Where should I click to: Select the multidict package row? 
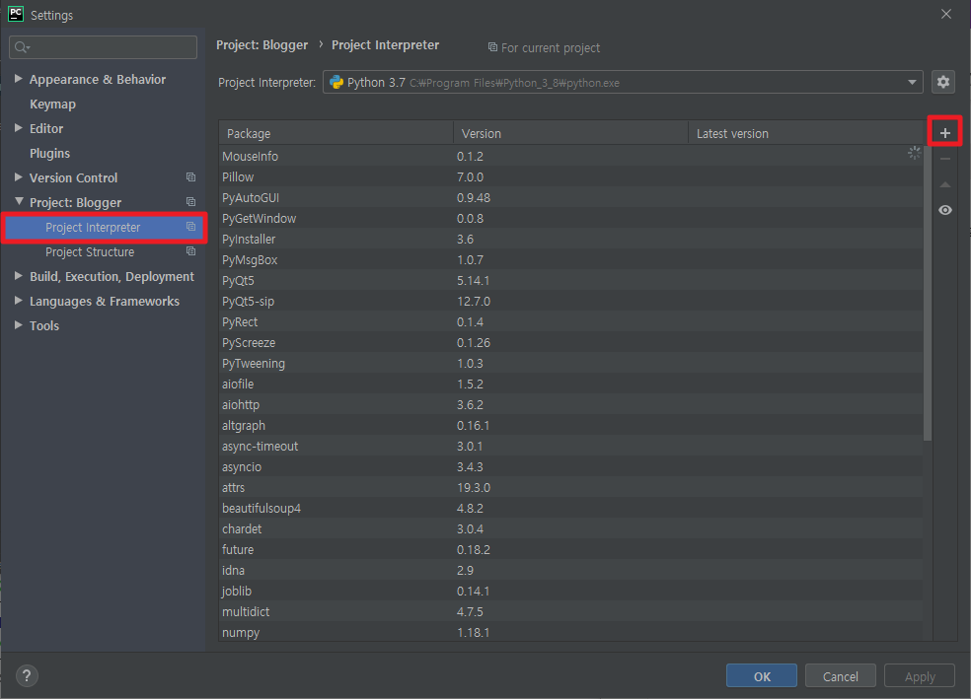[x=571, y=612]
